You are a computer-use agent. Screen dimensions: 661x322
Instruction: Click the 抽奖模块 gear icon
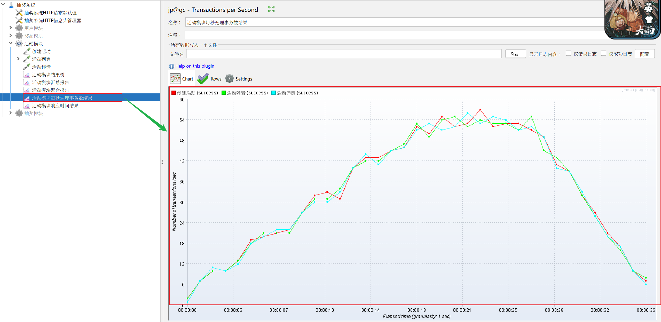[x=19, y=113]
